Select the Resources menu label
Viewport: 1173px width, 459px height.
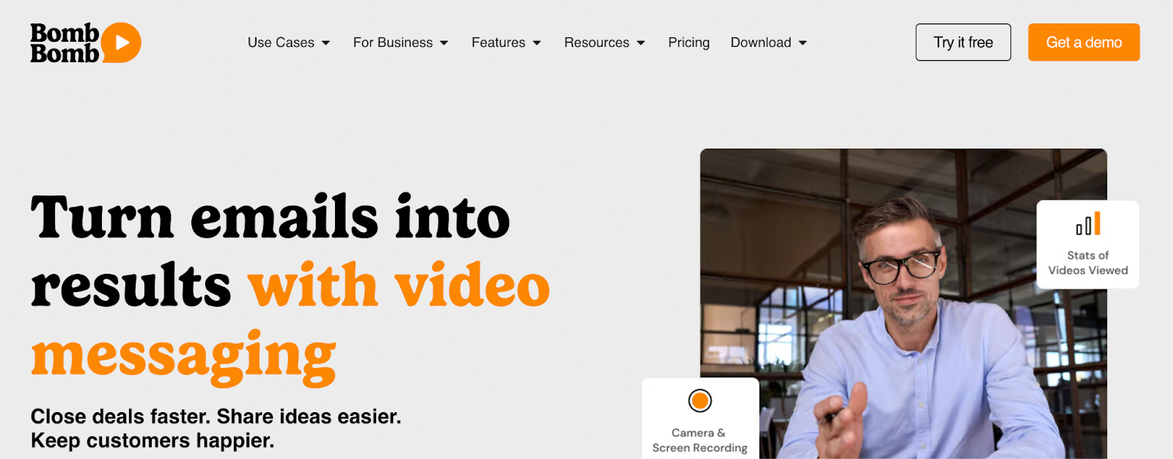(597, 42)
